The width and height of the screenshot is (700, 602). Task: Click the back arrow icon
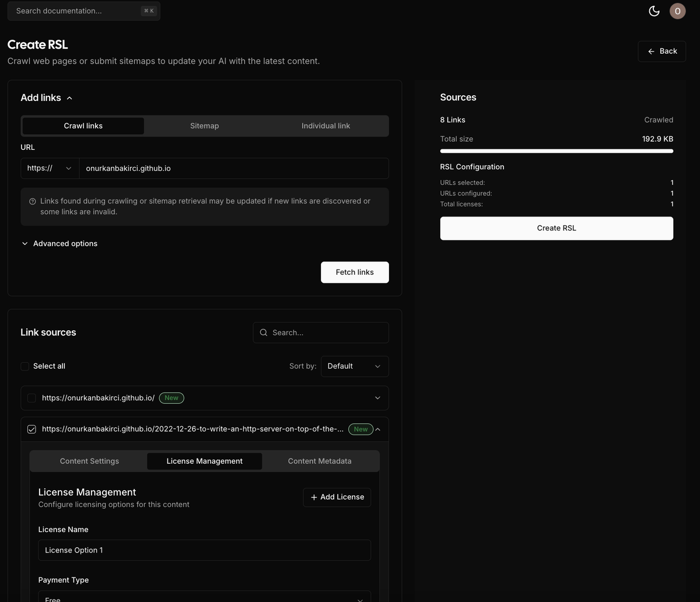coord(650,51)
